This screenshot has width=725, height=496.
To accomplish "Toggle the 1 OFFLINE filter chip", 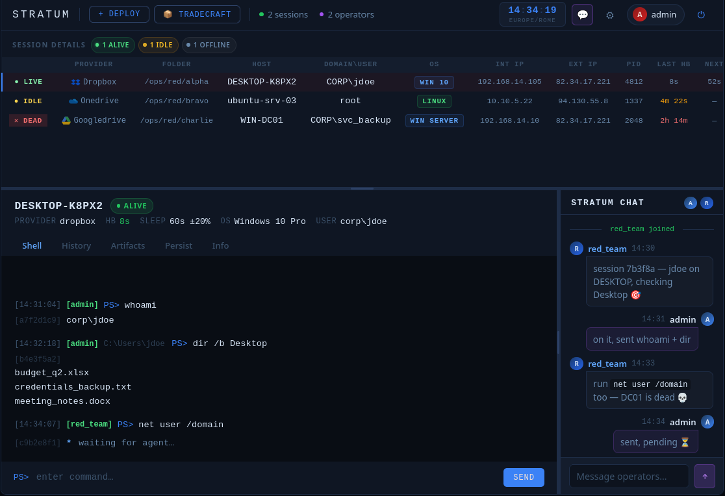I will tap(209, 45).
